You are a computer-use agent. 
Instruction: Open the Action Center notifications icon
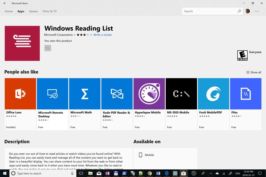point(260,173)
